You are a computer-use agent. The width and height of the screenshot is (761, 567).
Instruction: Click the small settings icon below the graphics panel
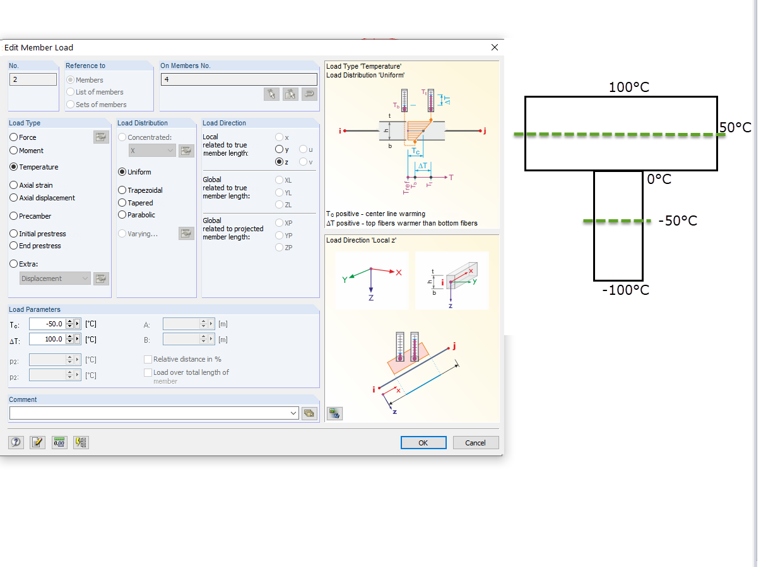334,413
